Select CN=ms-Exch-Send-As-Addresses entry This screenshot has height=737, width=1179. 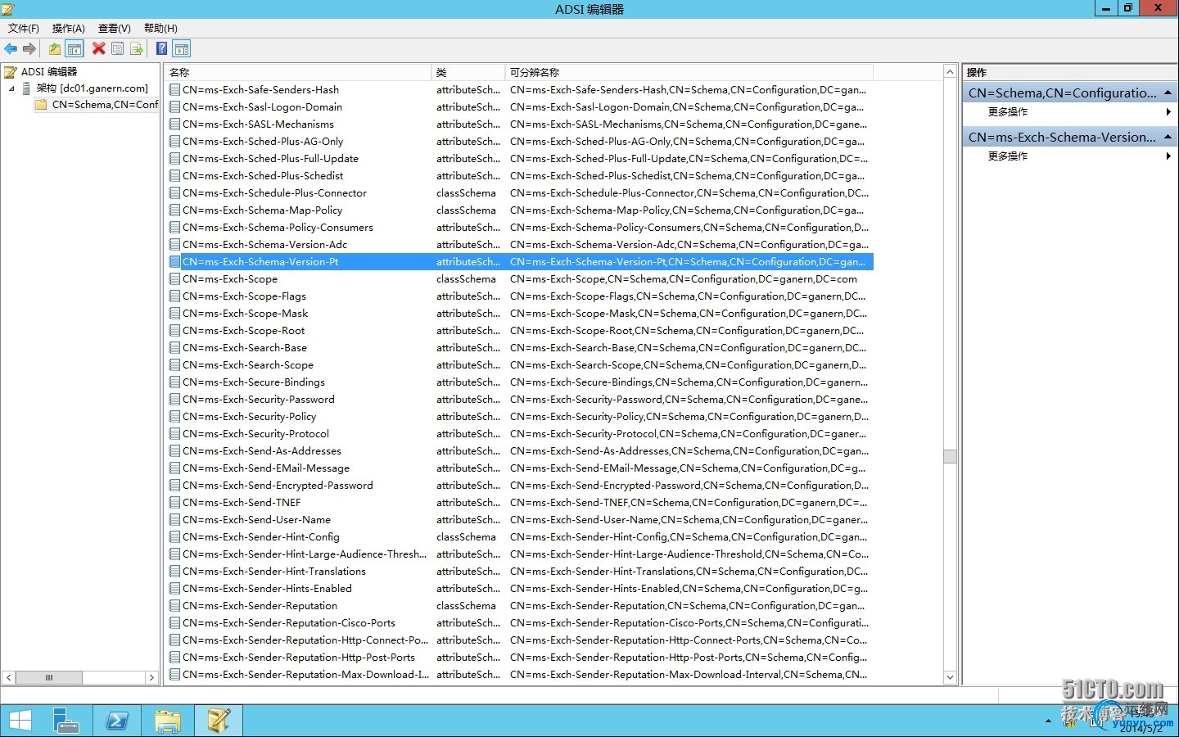(x=262, y=451)
